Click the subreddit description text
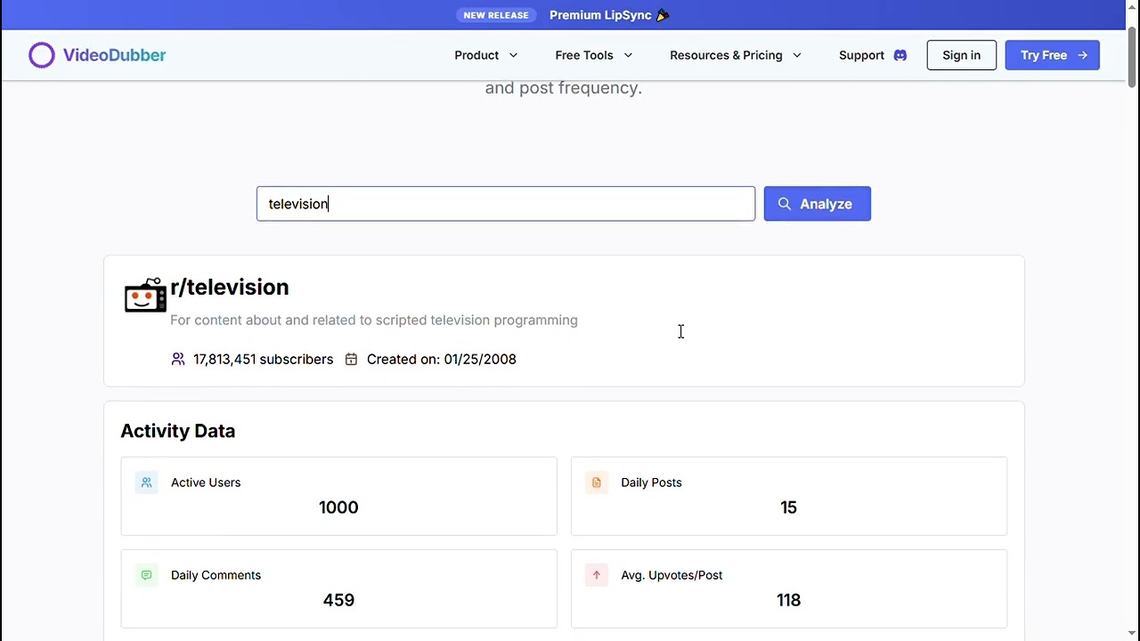1140x641 pixels. click(x=374, y=320)
